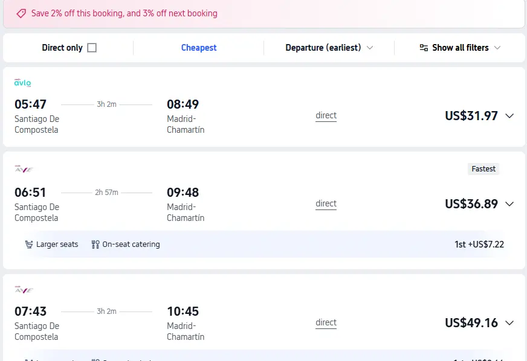
Task: Expand the US$36.89 fare details
Action: point(509,204)
